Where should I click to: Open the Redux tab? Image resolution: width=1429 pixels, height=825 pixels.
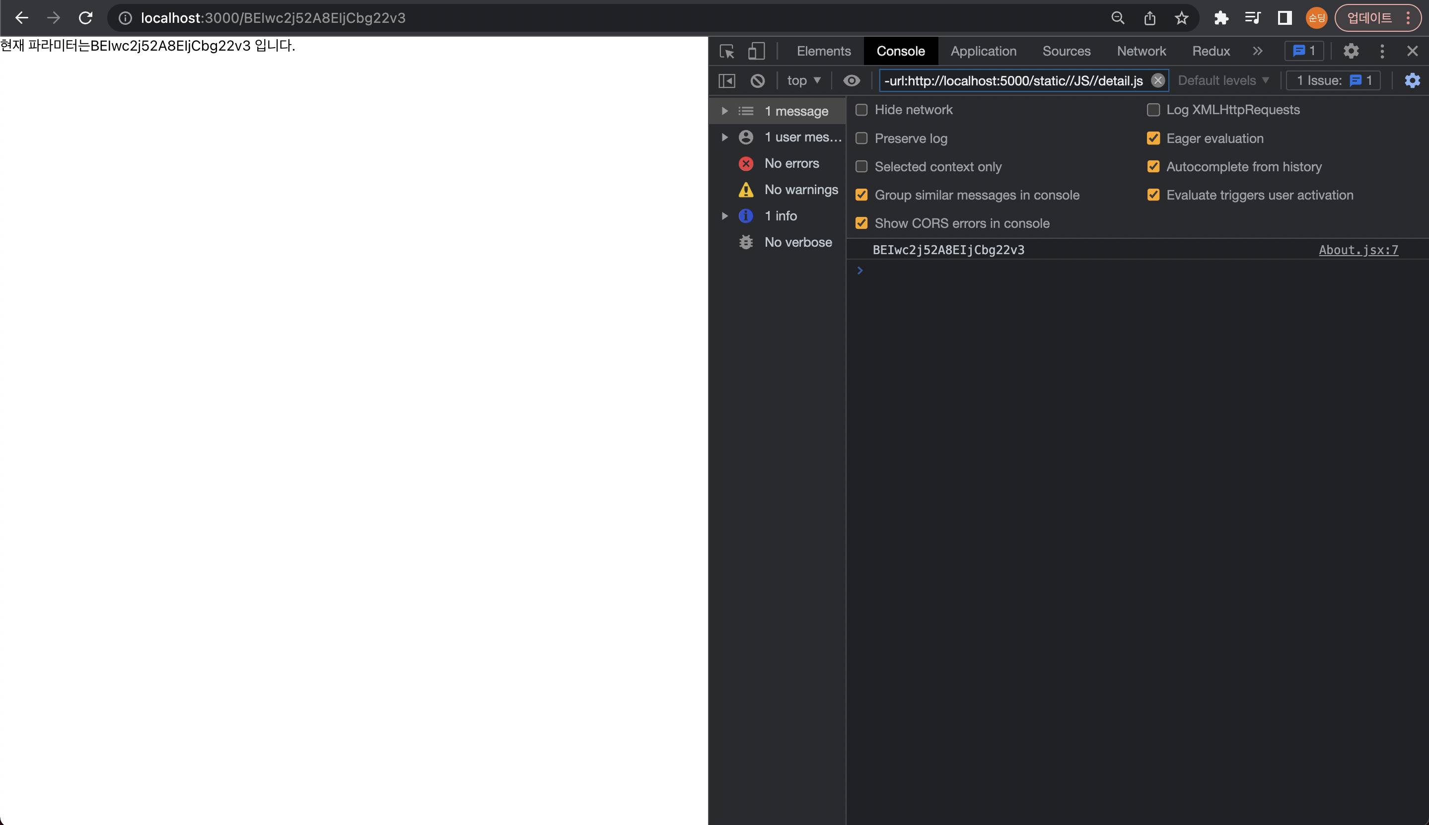1211,51
